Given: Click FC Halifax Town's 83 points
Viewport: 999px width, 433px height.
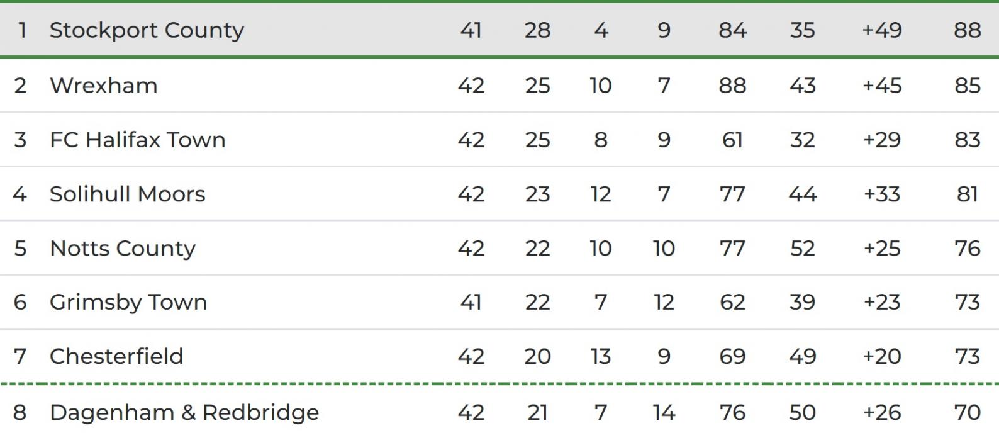Looking at the screenshot, I should point(967,139).
